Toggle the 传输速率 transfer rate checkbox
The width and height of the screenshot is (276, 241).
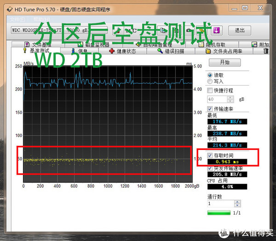click(210, 109)
